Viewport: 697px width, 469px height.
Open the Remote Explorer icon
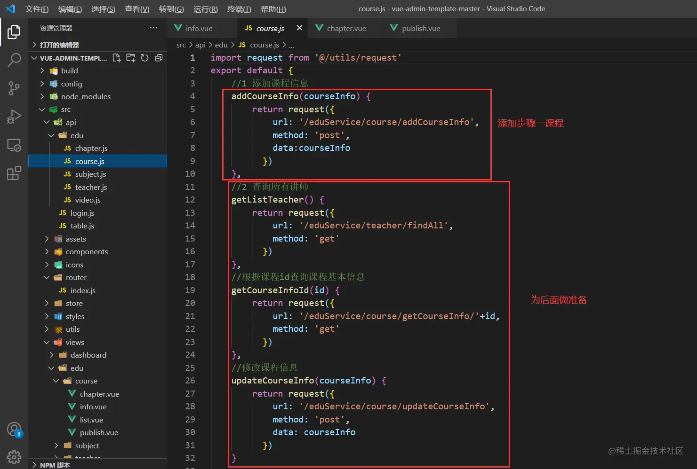click(14, 145)
